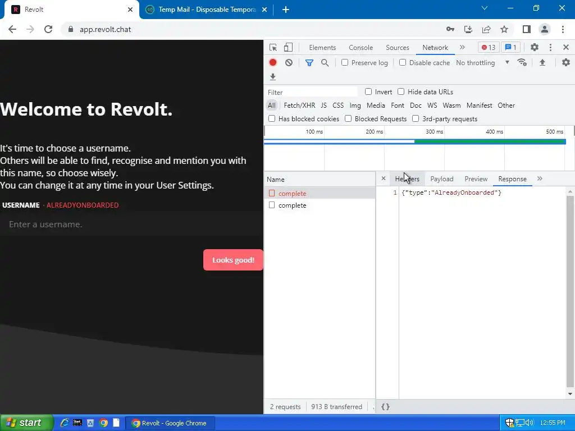Image resolution: width=575 pixels, height=431 pixels.
Task: Open Chrome three-dot menu
Action: pos(563,29)
